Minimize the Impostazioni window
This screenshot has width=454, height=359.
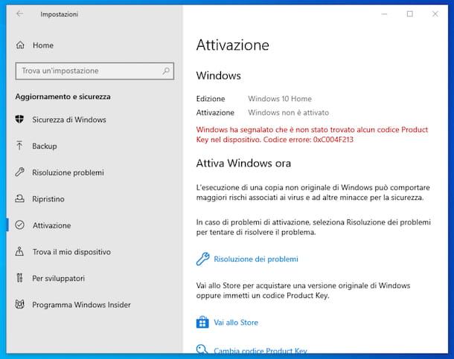coord(384,14)
